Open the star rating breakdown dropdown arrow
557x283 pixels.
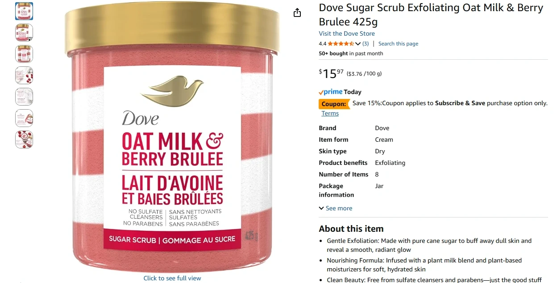coord(358,44)
